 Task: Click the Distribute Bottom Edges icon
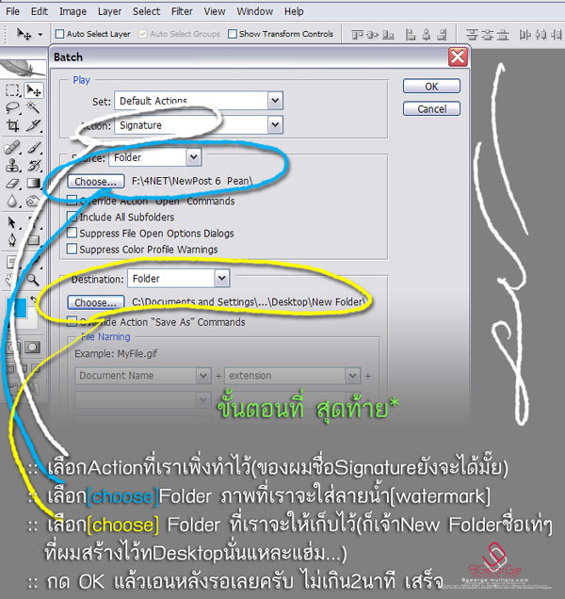click(503, 35)
